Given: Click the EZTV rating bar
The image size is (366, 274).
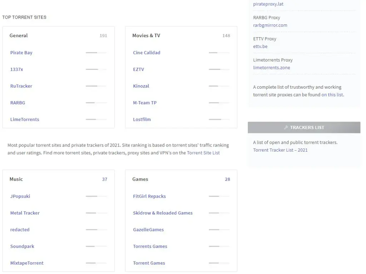Looking at the screenshot, I should (x=219, y=69).
